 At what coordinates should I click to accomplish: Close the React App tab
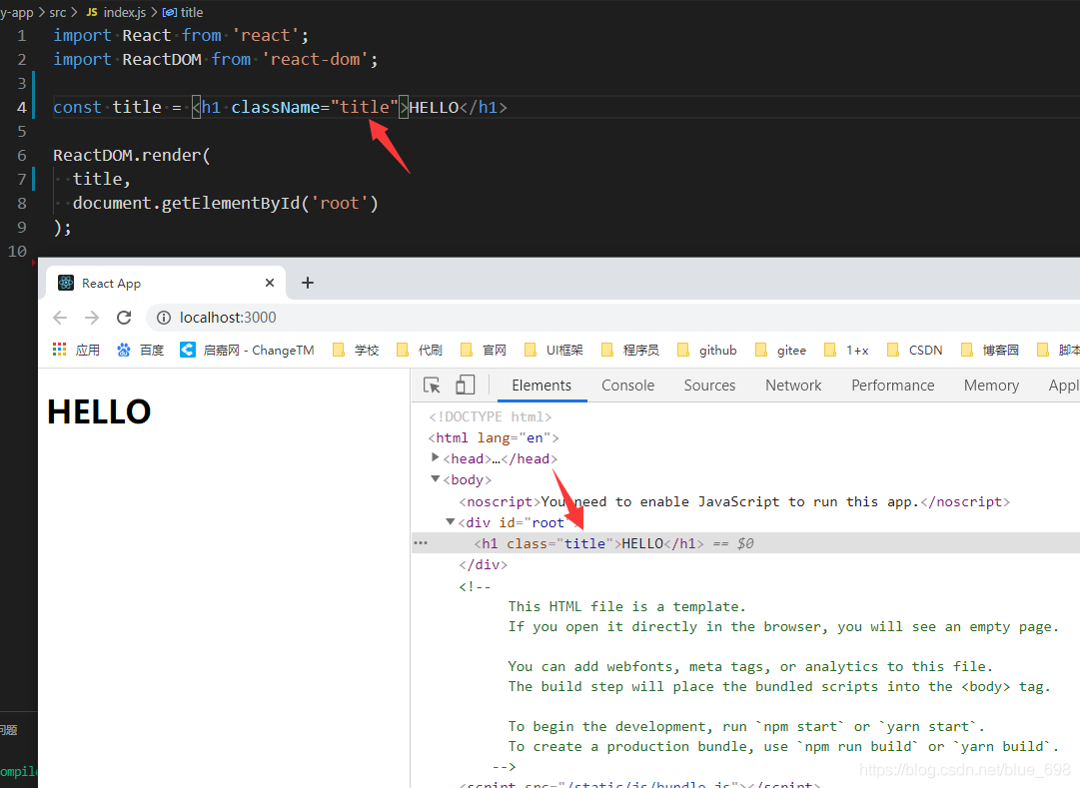click(270, 283)
